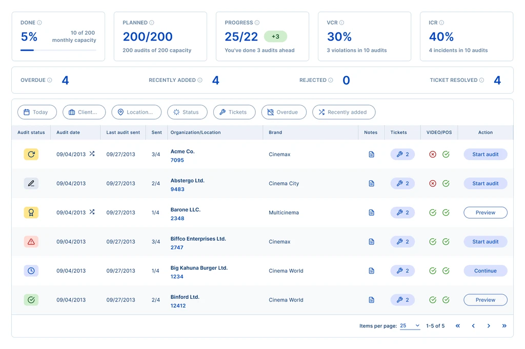Open the Location filter dropdown

pos(136,112)
